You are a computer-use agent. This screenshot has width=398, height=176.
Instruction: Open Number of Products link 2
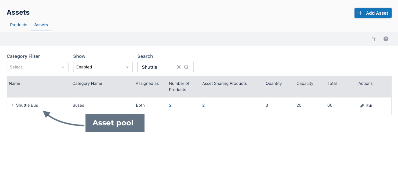click(x=170, y=105)
